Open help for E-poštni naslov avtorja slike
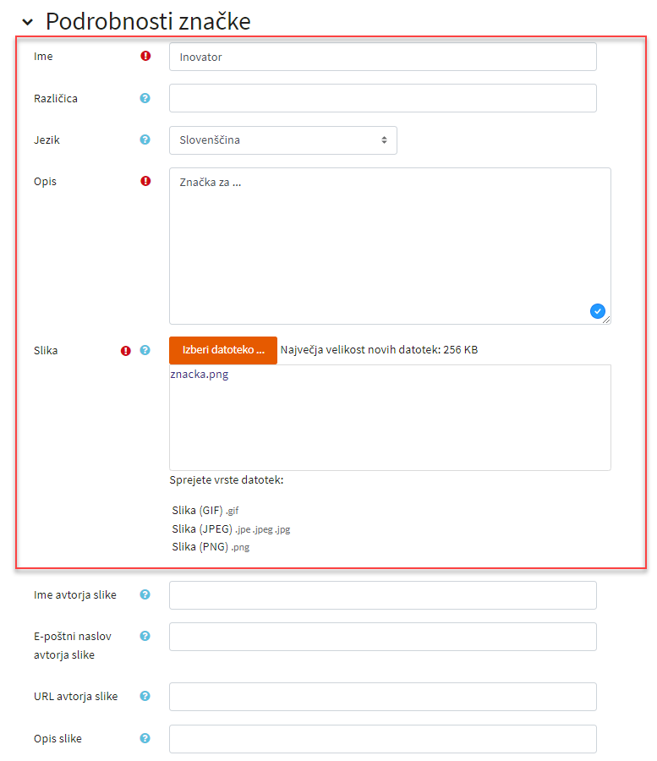This screenshot has width=657, height=761. coord(145,636)
